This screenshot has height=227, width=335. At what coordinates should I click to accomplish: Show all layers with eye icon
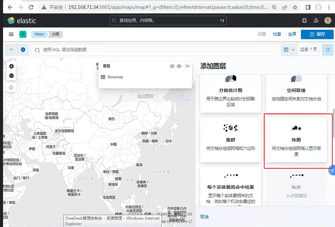coord(179,66)
